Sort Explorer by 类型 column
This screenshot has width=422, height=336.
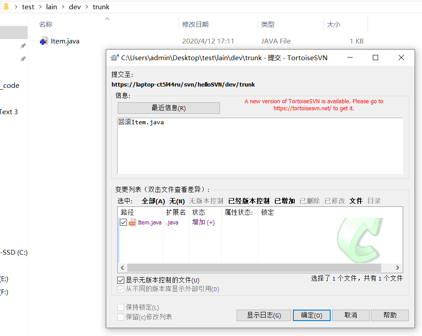click(291, 25)
